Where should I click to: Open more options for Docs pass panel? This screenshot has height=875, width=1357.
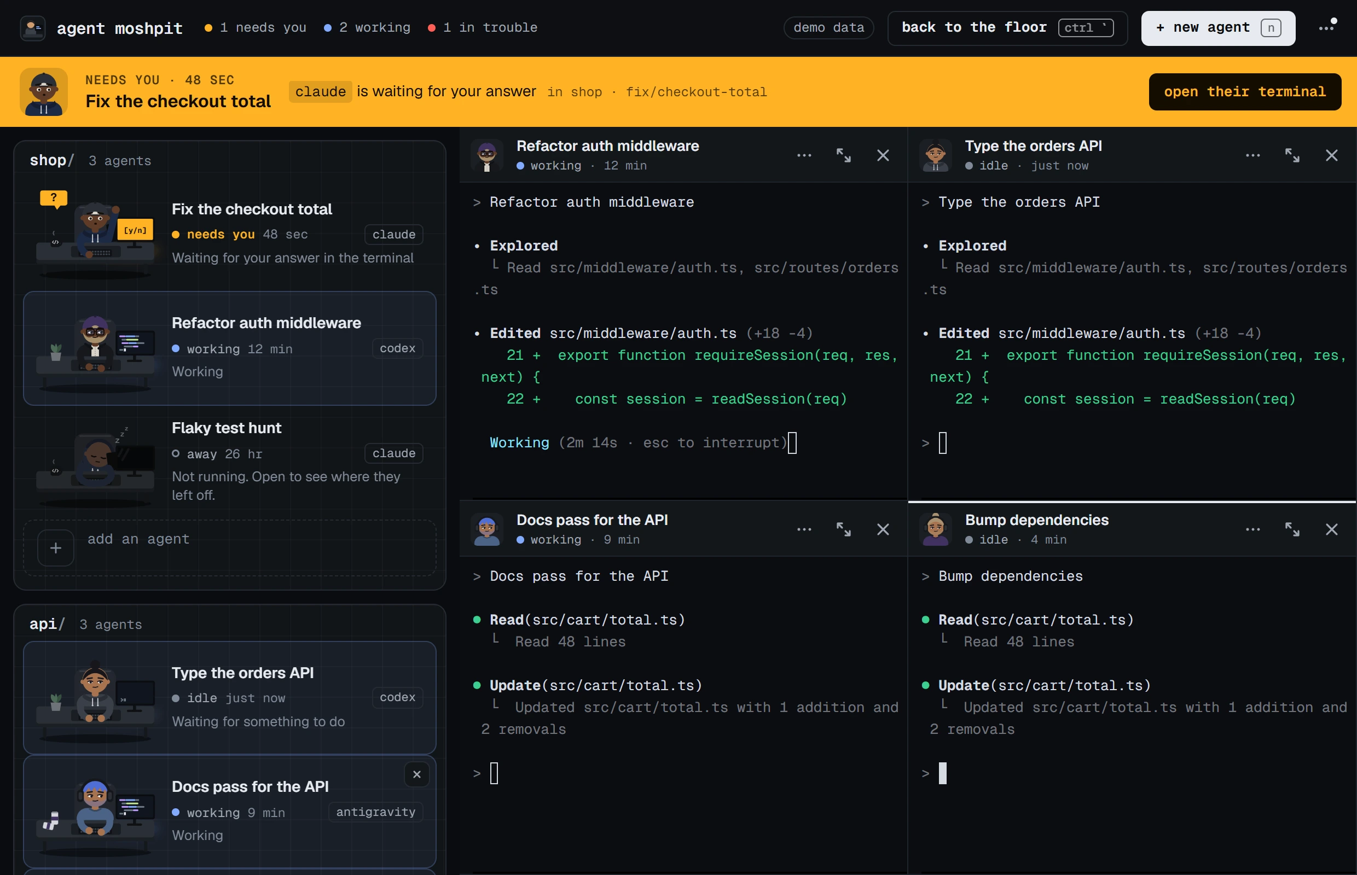(x=804, y=529)
